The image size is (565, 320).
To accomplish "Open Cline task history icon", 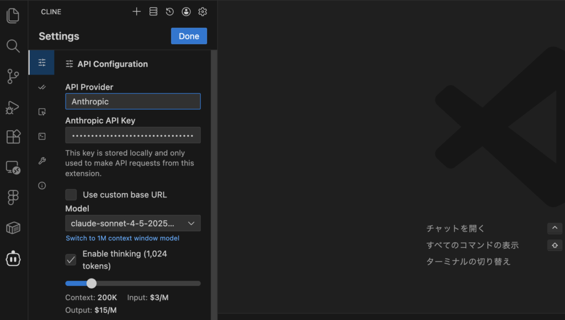I will pyautogui.click(x=170, y=12).
